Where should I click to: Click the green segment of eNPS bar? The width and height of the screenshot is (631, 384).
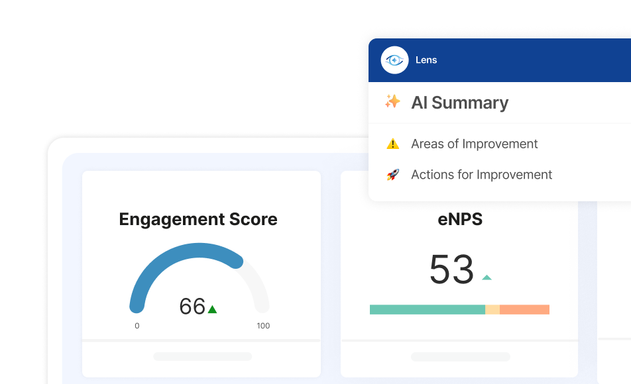[x=428, y=310]
